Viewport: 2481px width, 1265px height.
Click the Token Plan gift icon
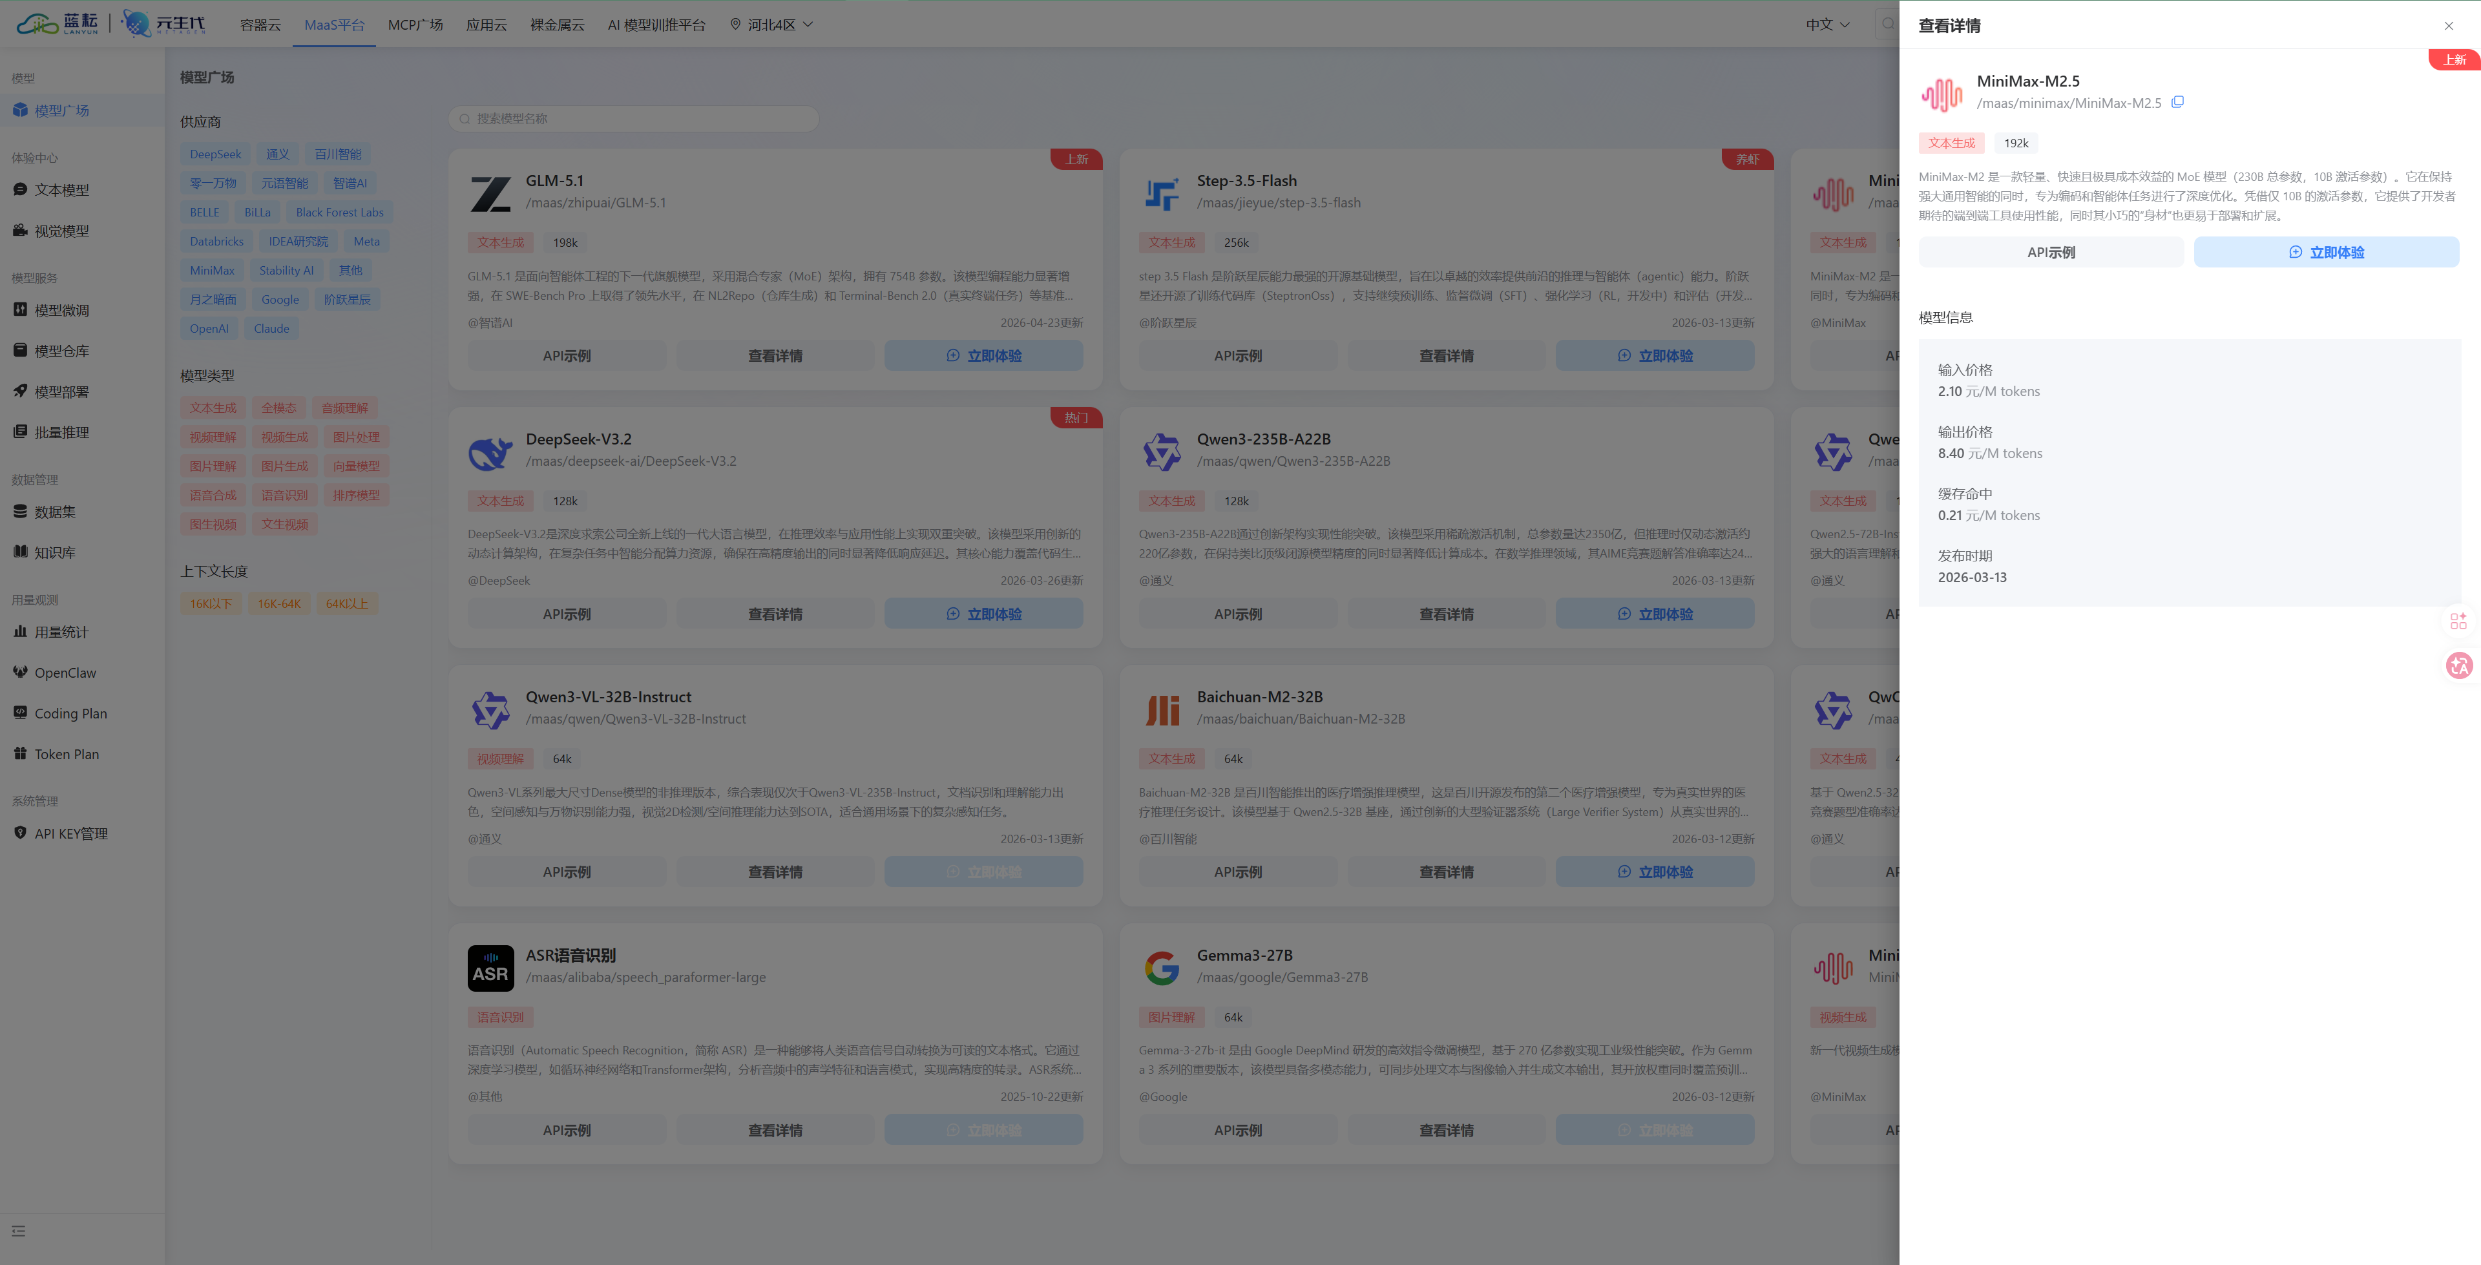20,753
